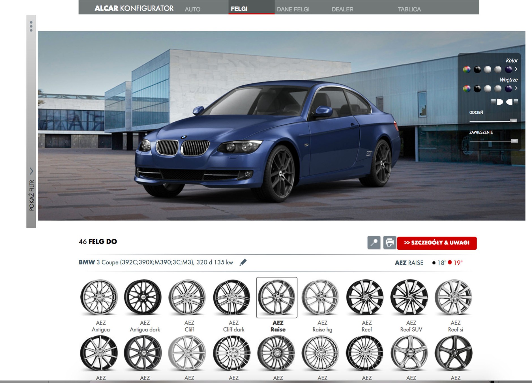
Task: Expand the Pokaż Filtr sidebar arrow
Action: (x=31, y=171)
